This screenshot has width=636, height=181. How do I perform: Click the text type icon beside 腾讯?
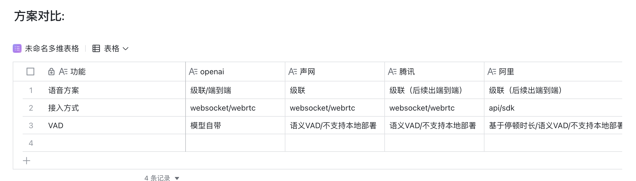(392, 72)
